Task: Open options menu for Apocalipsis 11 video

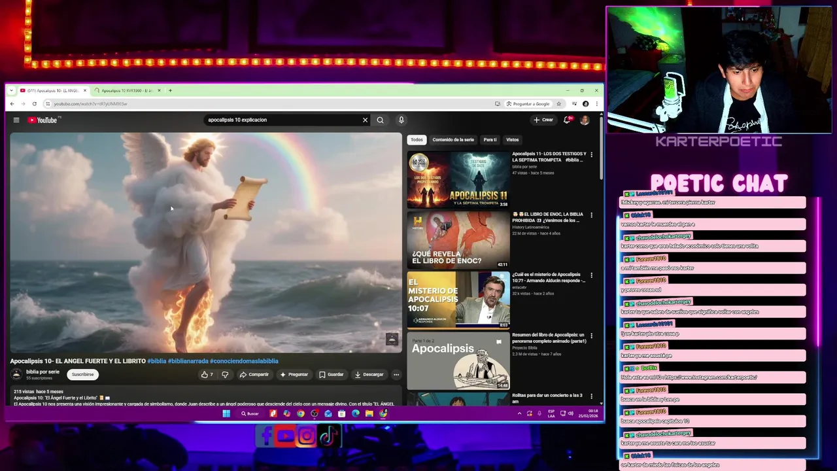Action: pos(591,155)
